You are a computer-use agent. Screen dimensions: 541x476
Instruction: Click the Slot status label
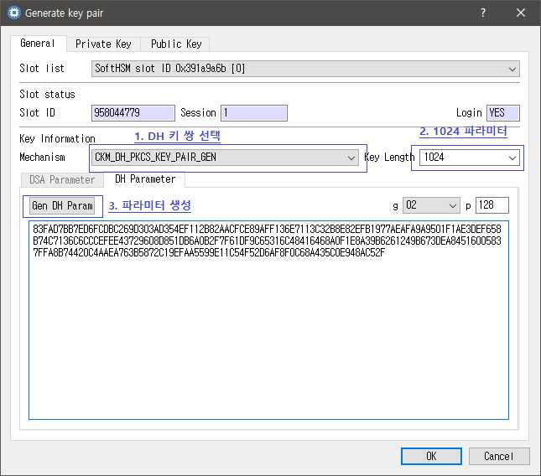tap(47, 95)
